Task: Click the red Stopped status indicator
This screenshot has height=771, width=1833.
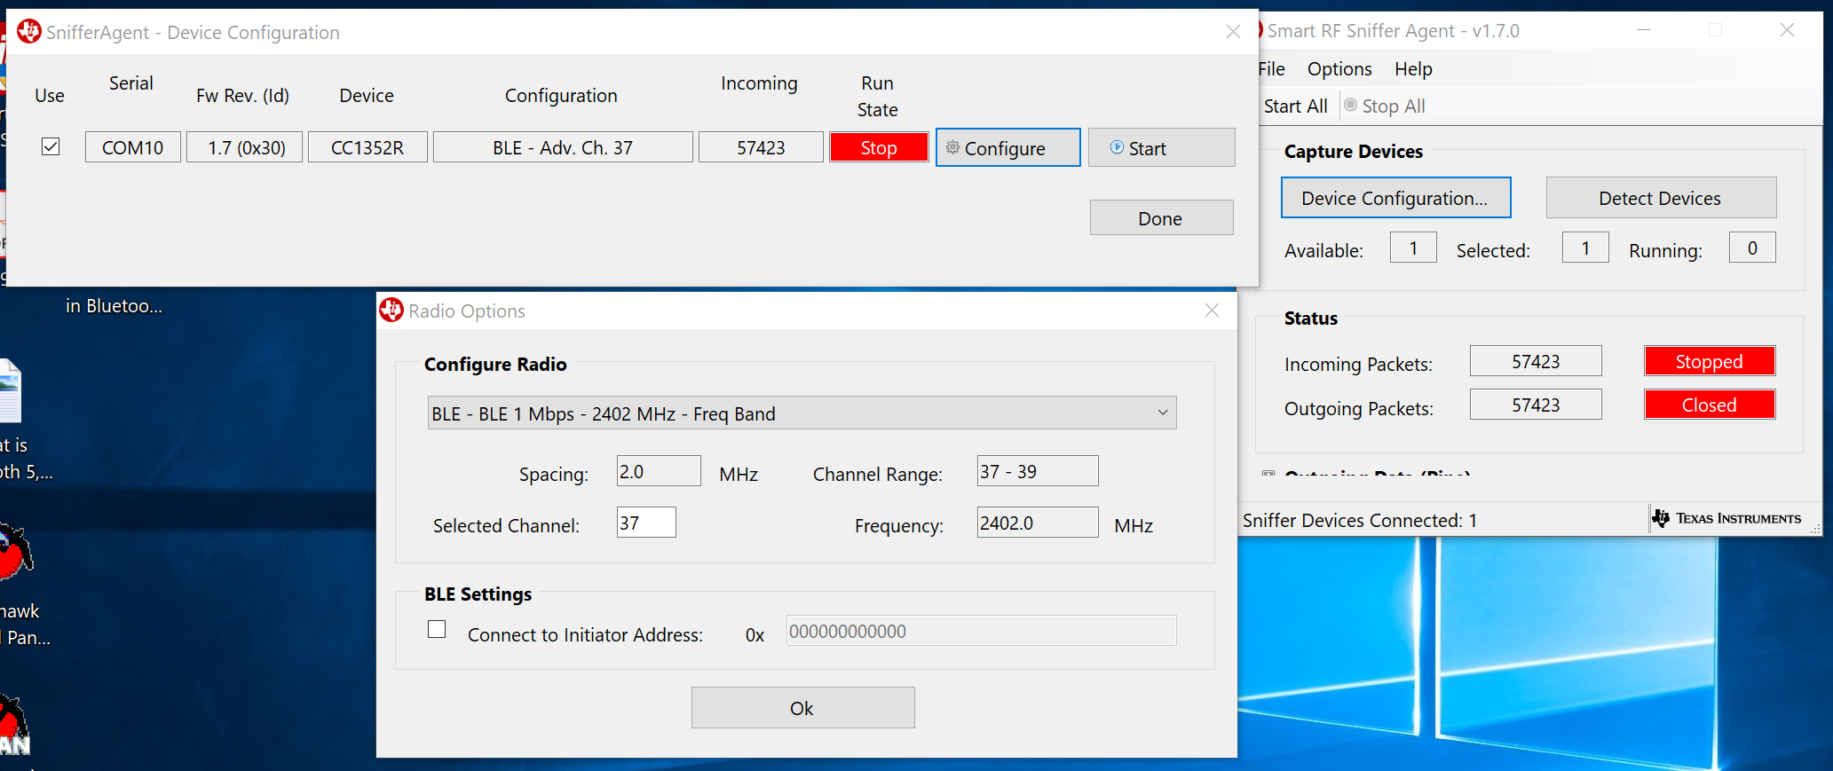Action: 1710,361
